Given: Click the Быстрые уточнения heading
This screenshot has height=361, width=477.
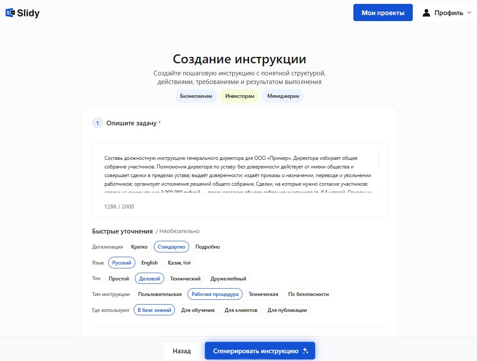Looking at the screenshot, I should (x=122, y=231).
